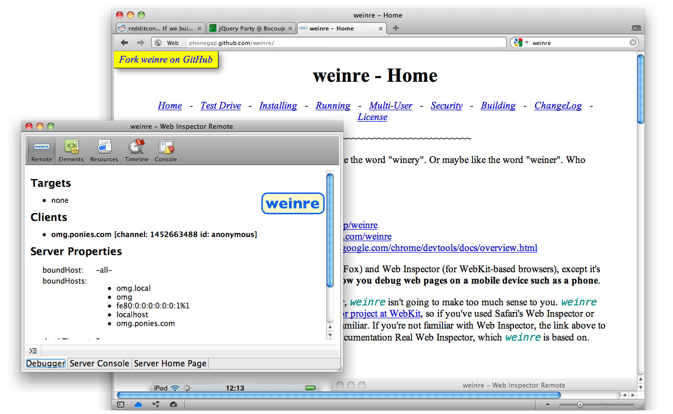Screen dimensions: 673x414
Task: Select the Resources panel icon
Action: 104,150
